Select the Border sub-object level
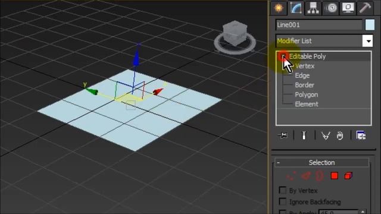Screen dimensions: 381x214 pos(304,85)
